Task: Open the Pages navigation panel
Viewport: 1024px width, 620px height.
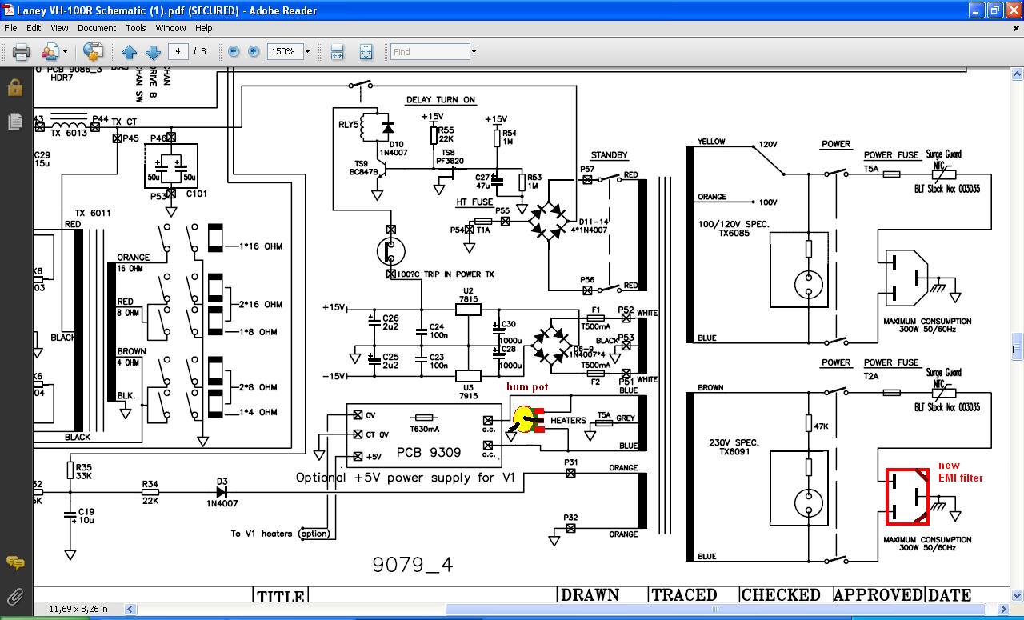Action: [x=15, y=121]
